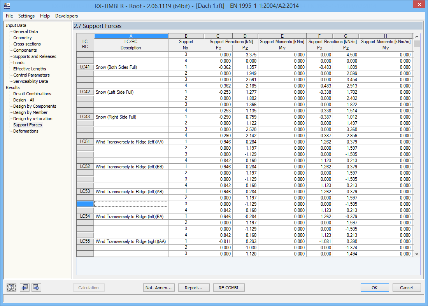Go to next table with right arrow icon
Screen dimensions: 428x306
click(36, 287)
